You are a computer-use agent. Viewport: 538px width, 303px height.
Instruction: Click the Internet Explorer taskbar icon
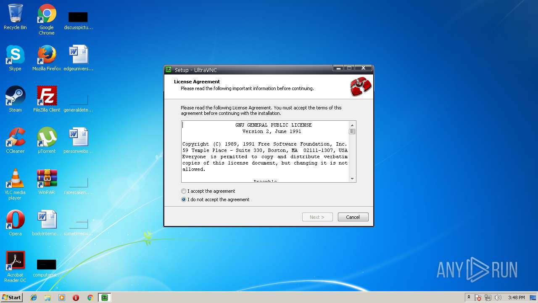[x=34, y=298]
